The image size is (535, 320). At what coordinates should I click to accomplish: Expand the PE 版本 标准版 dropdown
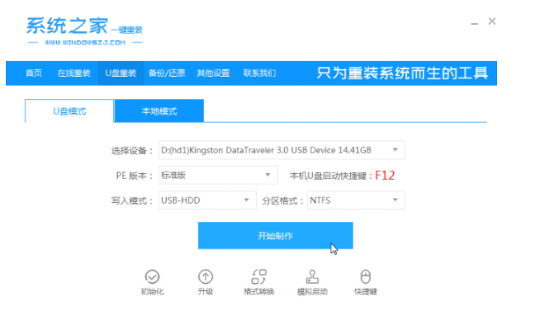(x=218, y=175)
